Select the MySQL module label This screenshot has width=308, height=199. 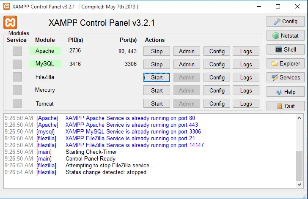pyautogui.click(x=45, y=63)
